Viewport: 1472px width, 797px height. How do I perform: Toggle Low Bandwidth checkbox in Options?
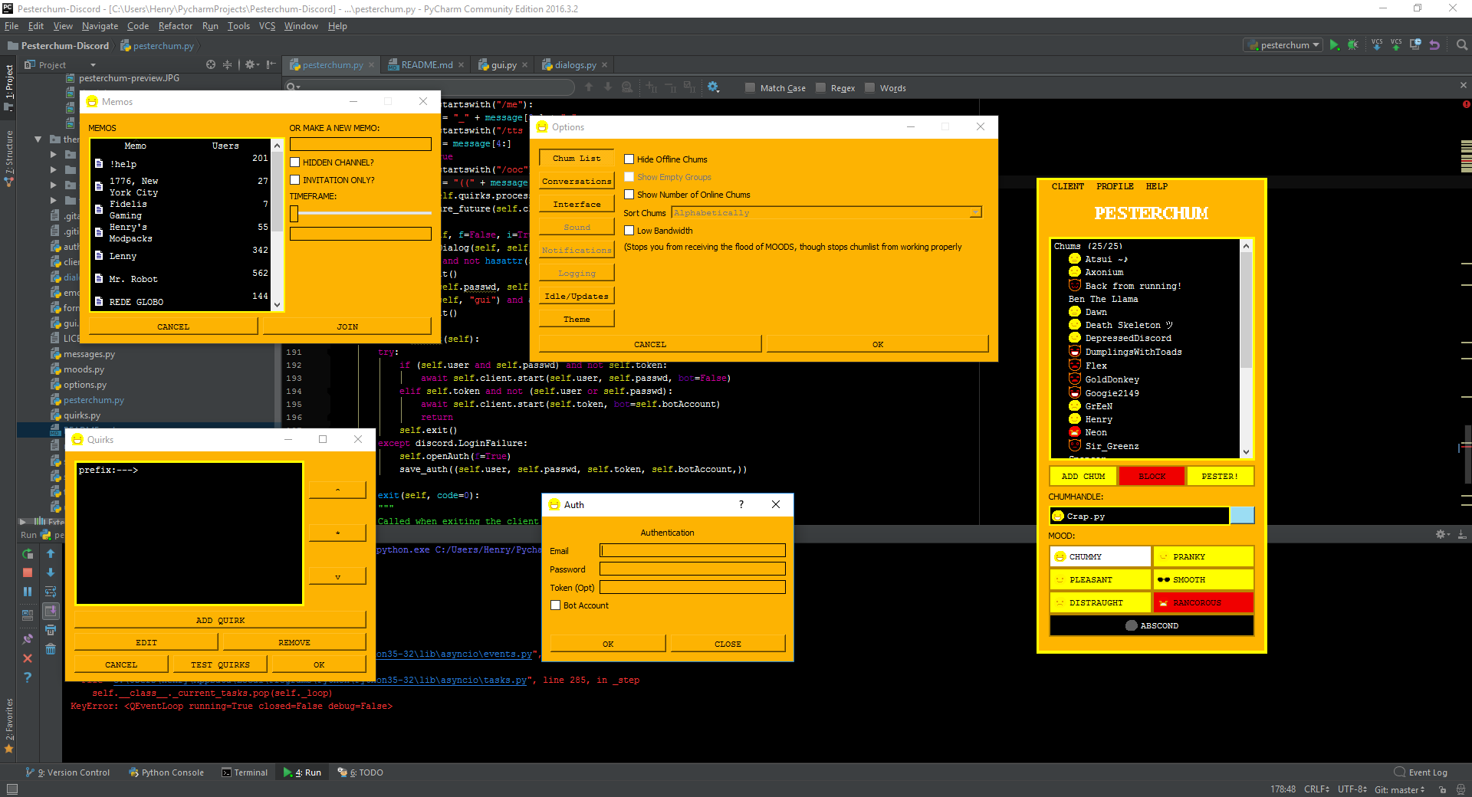(x=629, y=231)
